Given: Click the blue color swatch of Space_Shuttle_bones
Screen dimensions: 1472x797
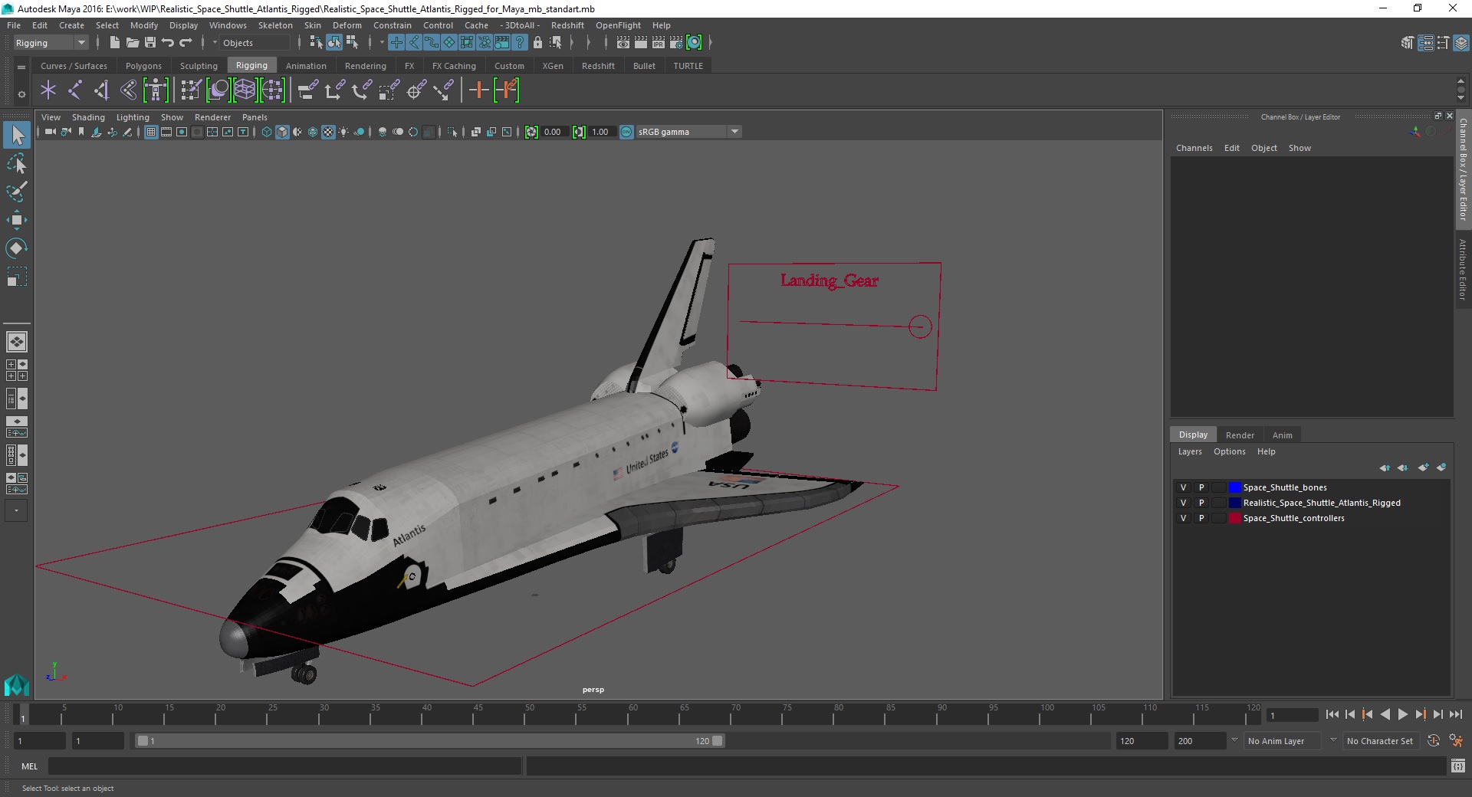Looking at the screenshot, I should pos(1234,487).
